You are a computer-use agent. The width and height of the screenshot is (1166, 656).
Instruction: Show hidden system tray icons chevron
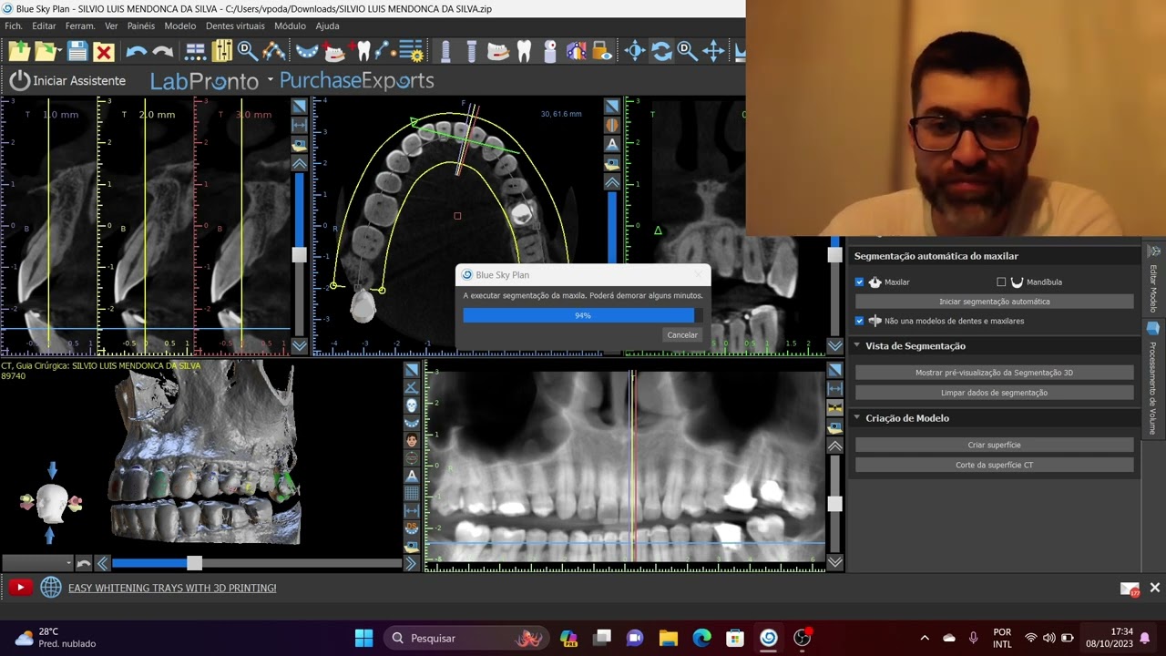(925, 638)
